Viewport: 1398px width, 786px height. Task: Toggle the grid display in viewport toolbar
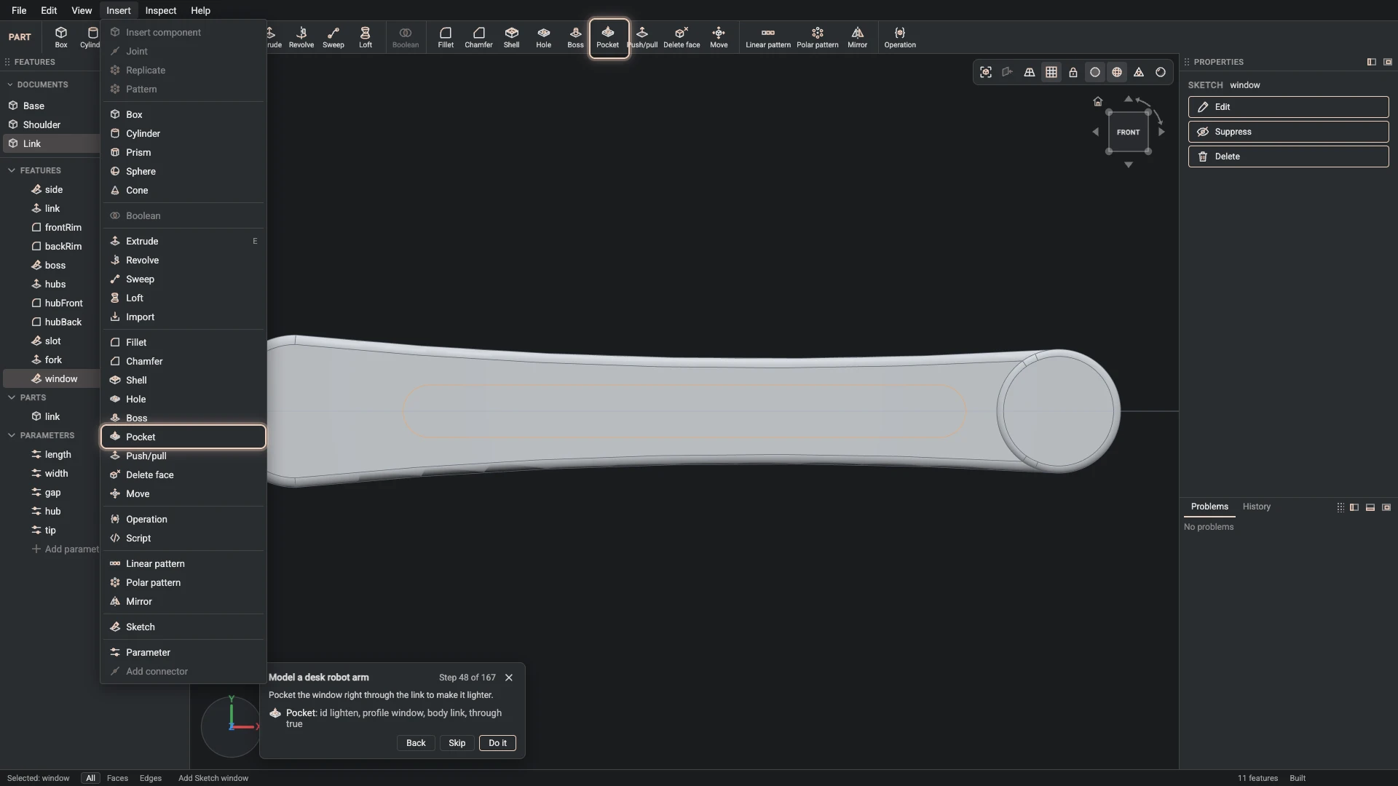(1051, 72)
